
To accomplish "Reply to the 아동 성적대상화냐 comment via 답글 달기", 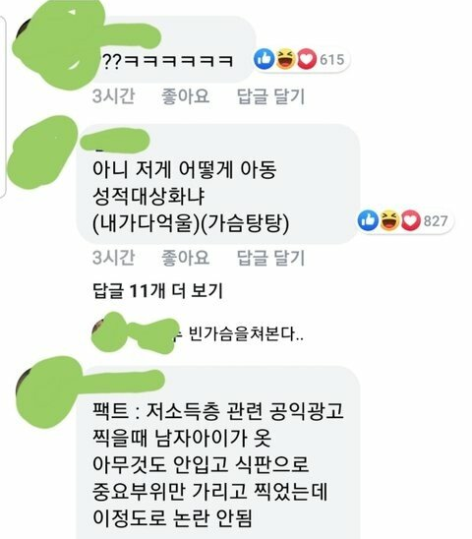I will 270,258.
